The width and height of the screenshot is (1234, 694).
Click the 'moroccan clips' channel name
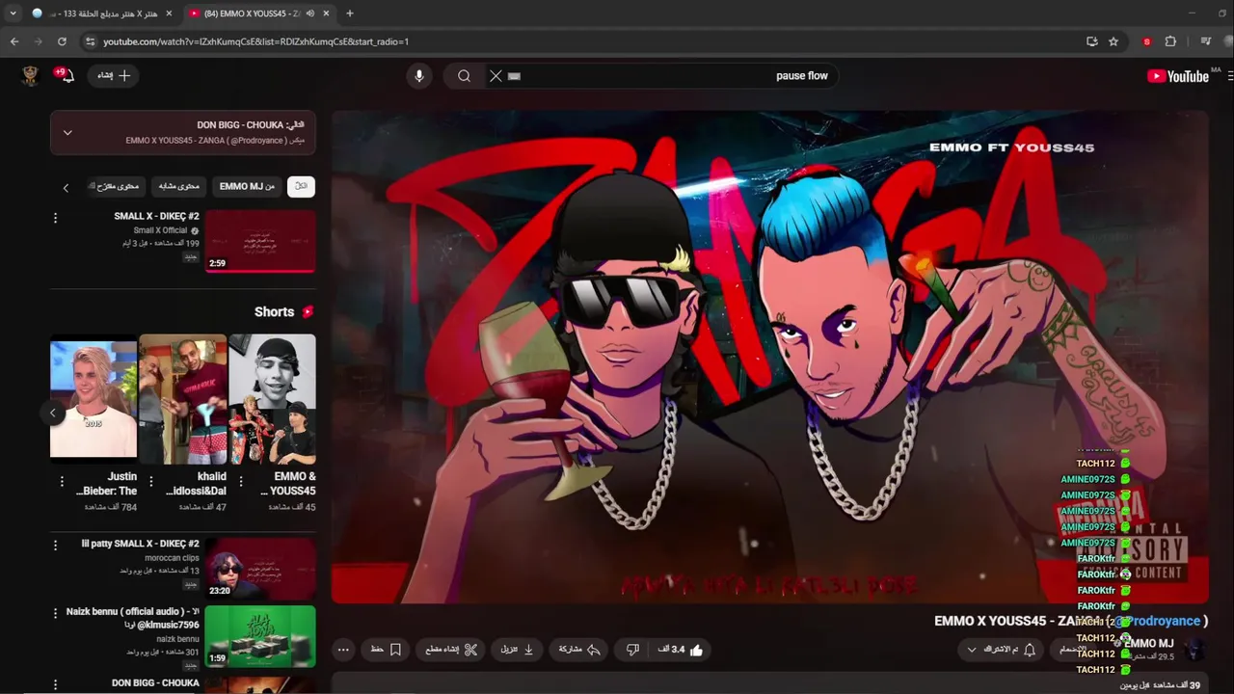[172, 558]
